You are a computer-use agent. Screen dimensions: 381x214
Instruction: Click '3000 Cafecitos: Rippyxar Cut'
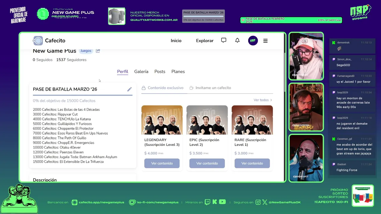click(x=55, y=114)
